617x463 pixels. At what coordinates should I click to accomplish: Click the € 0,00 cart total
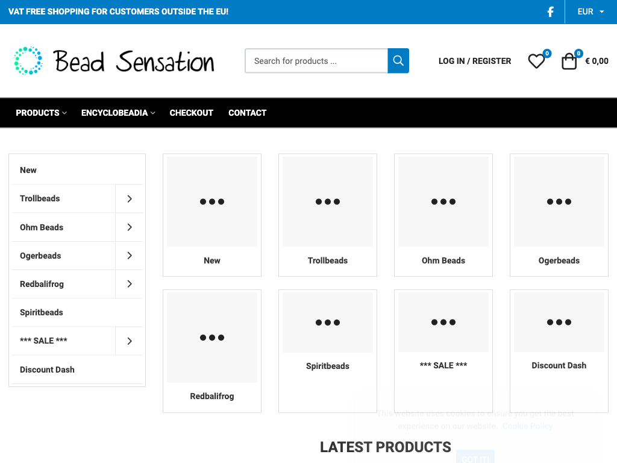coord(597,61)
